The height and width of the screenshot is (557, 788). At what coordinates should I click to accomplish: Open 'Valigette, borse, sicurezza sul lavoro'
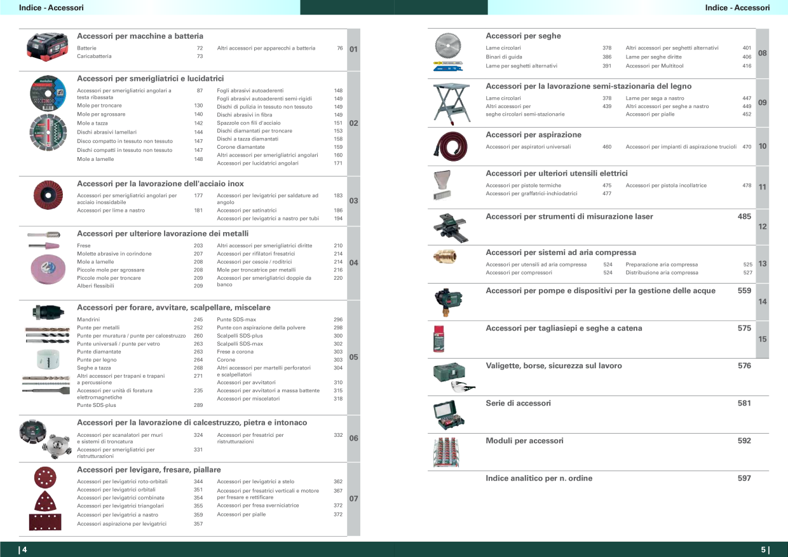pos(554,366)
